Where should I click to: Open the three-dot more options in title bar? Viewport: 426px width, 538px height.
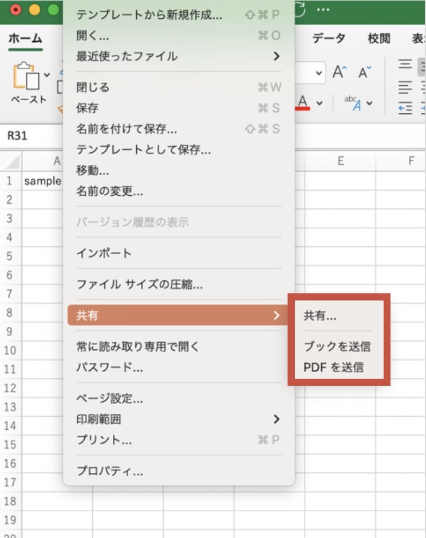coord(323,10)
